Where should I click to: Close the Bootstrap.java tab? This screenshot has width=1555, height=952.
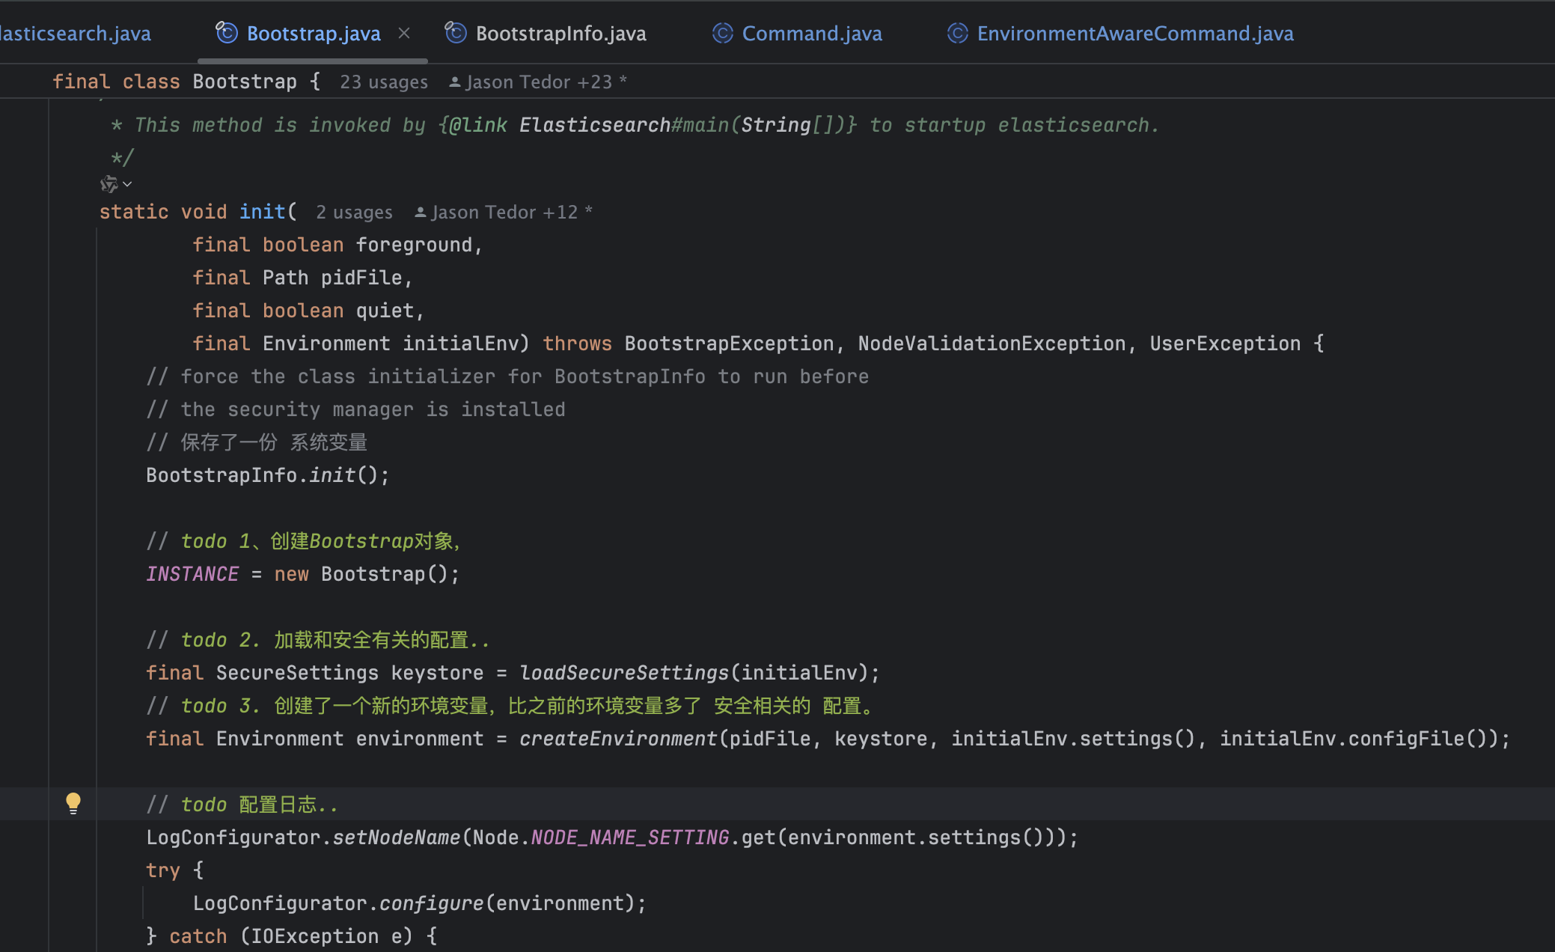(404, 33)
